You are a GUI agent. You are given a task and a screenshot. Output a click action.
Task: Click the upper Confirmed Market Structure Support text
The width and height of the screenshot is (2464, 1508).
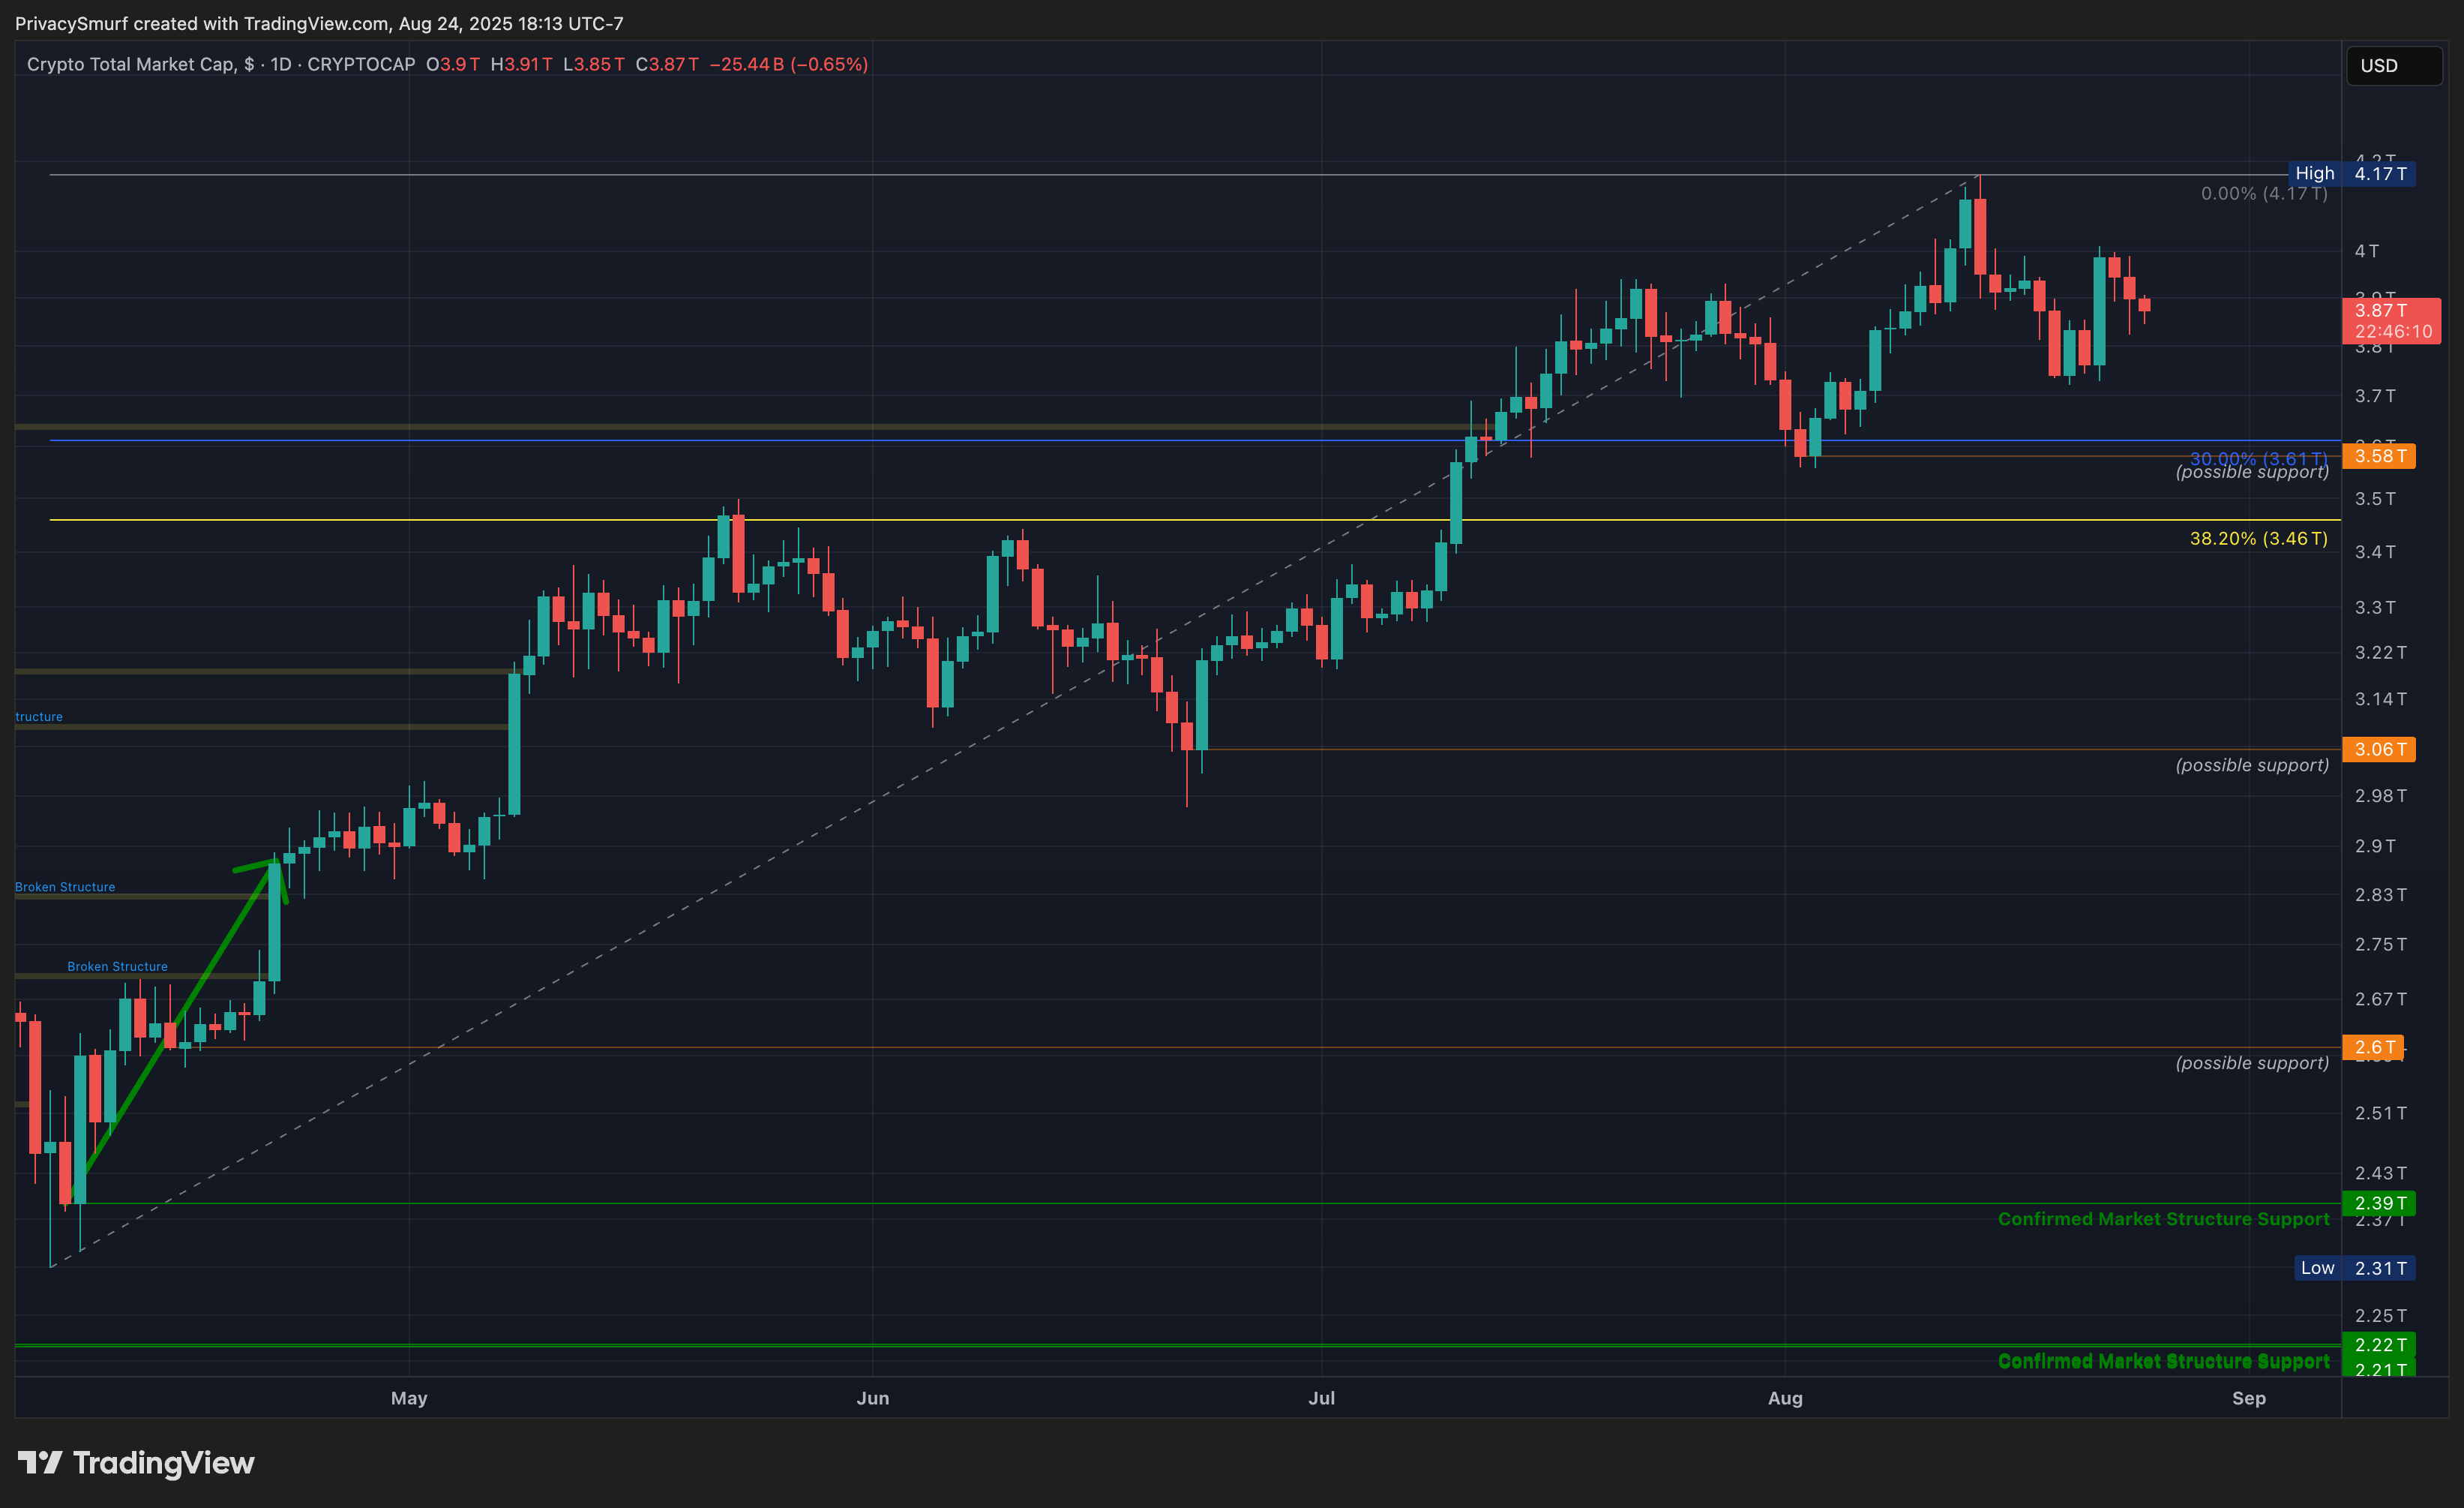click(x=2163, y=1219)
